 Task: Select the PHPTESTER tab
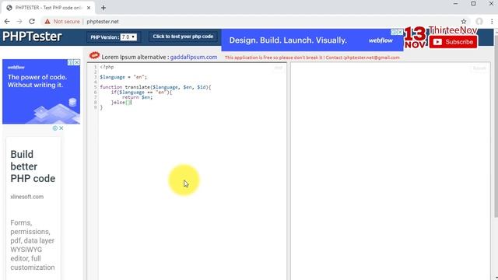point(47,8)
